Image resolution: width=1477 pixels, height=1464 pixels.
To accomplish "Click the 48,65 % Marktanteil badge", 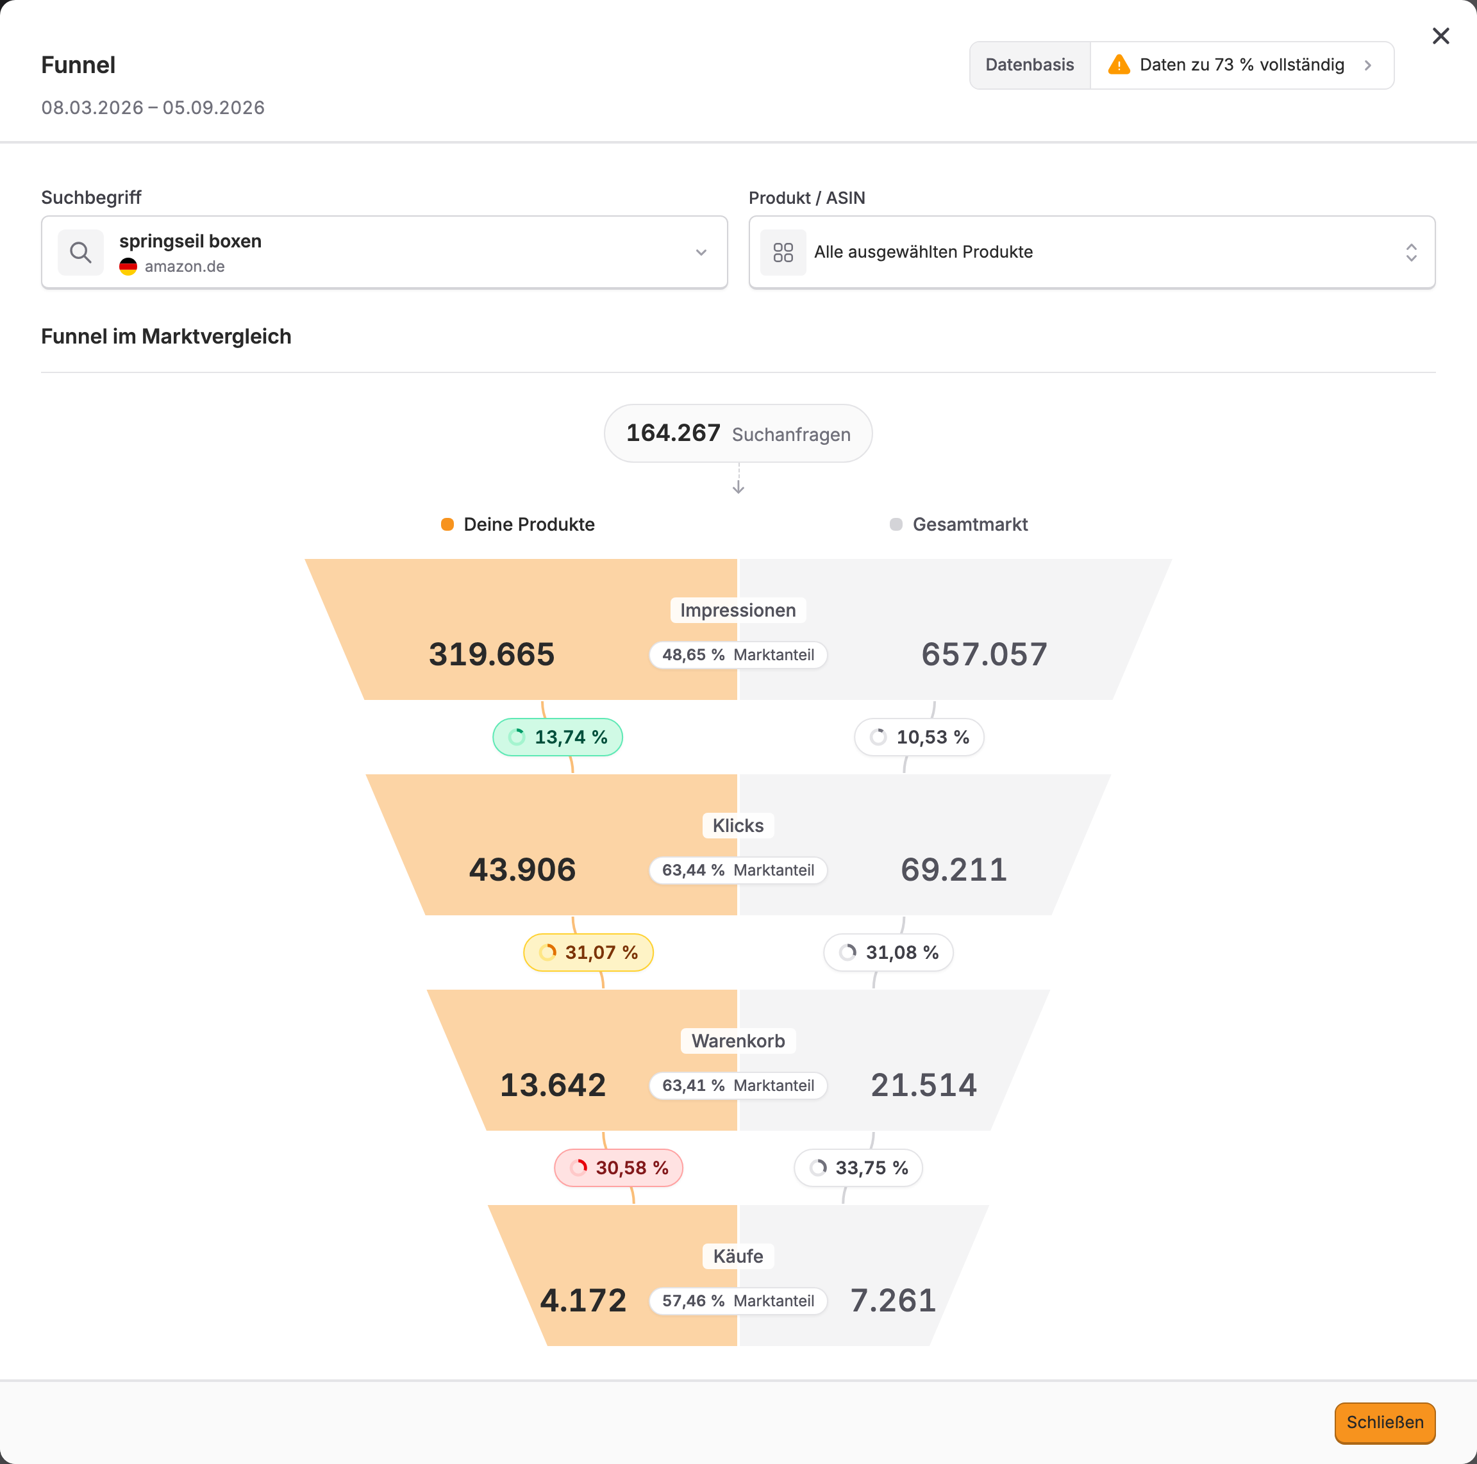I will pos(738,655).
